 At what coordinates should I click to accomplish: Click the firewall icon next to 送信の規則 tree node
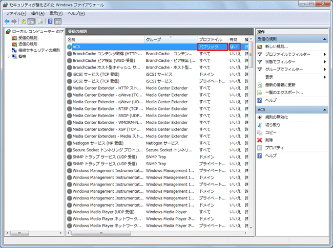14,44
